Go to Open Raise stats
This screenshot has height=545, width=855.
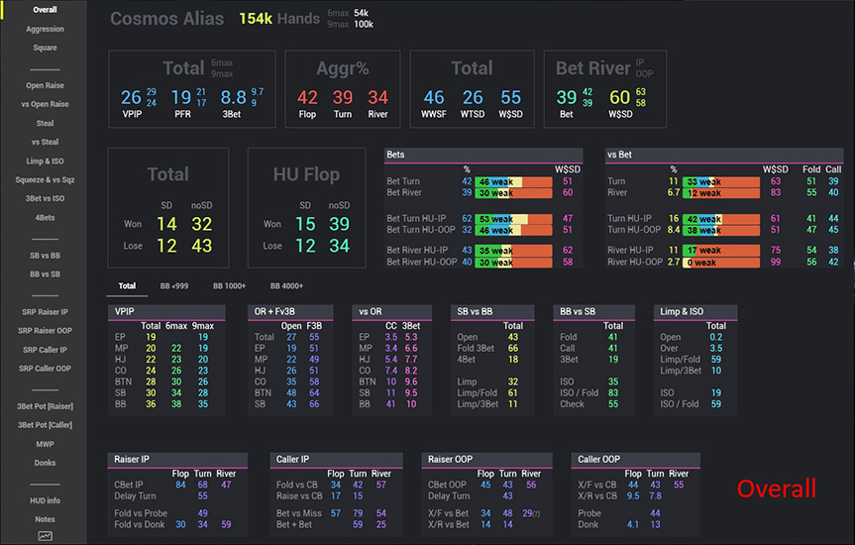(x=45, y=85)
